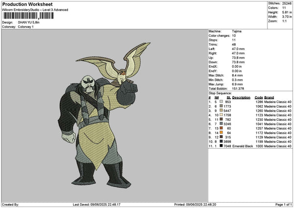Select the slate gray swatch coded 1041

pyautogui.click(x=221, y=124)
